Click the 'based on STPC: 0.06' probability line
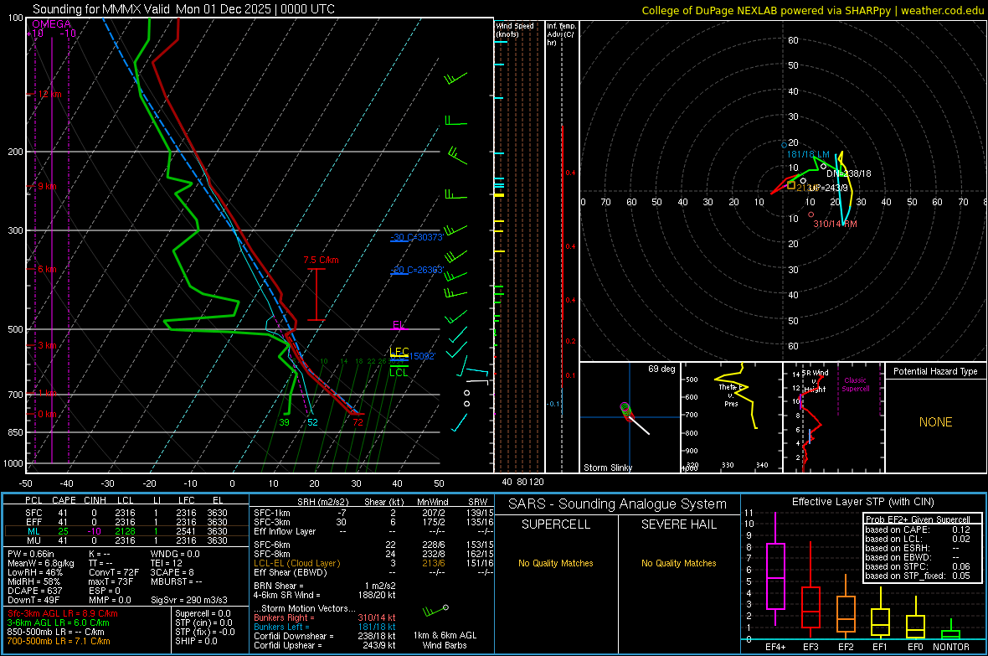The width and height of the screenshot is (988, 656). [x=917, y=566]
